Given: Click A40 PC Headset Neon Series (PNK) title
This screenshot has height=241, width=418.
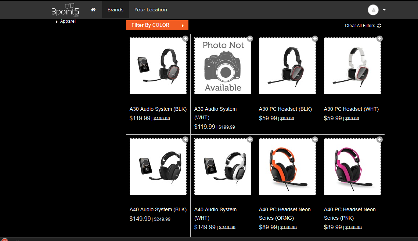Looking at the screenshot, I should click(x=350, y=214).
